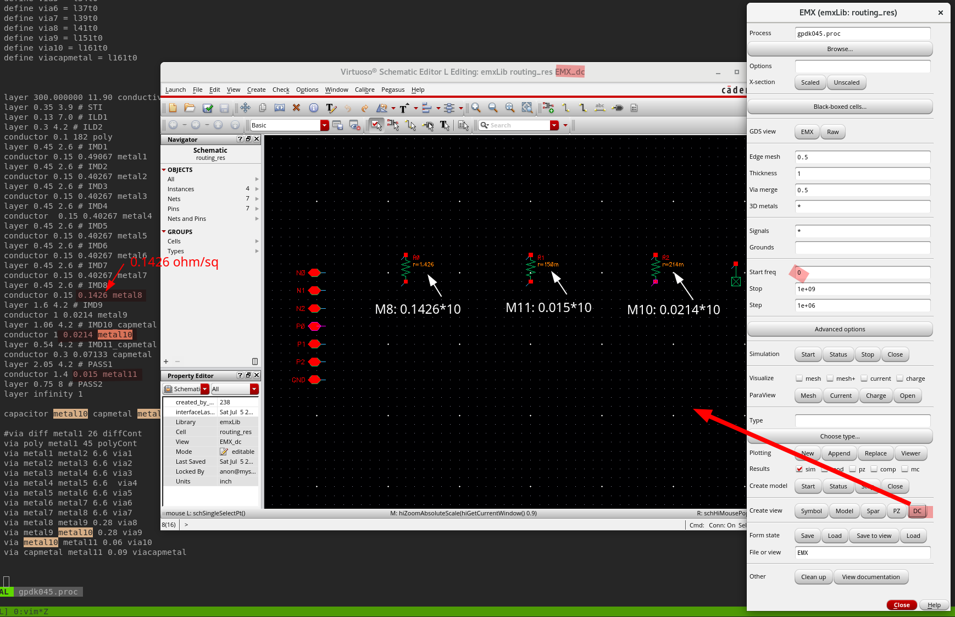
Task: Expand the Align tool dropdown arrow
Action: [438, 108]
